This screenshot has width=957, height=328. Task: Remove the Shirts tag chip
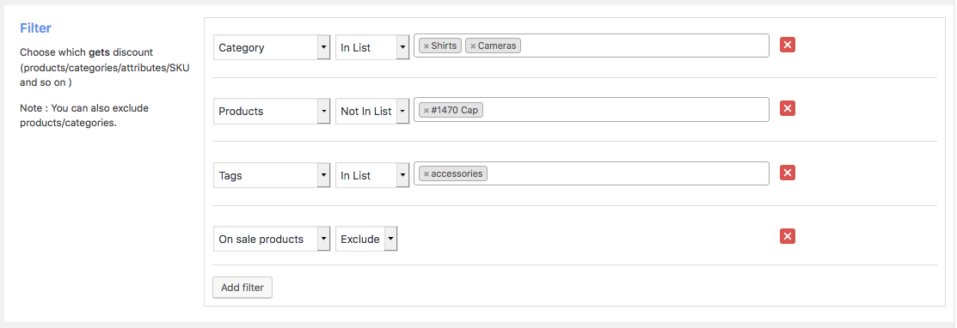(426, 46)
